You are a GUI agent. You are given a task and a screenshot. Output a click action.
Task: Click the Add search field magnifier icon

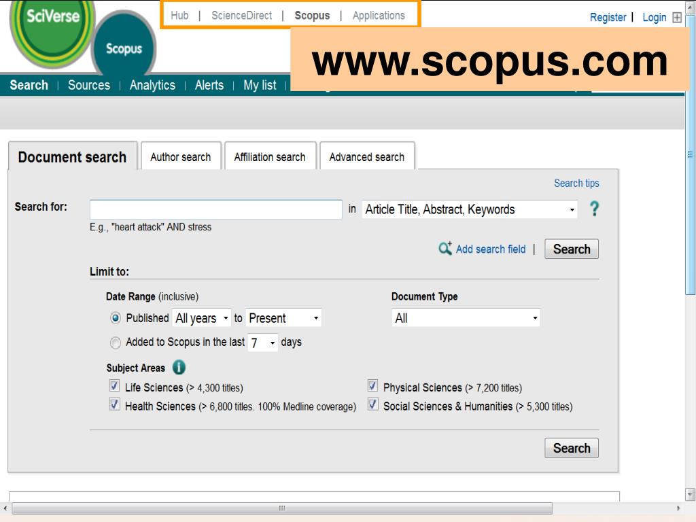tap(445, 249)
